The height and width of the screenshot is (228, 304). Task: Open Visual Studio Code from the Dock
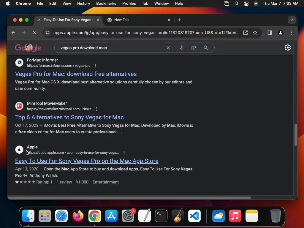pos(194,216)
